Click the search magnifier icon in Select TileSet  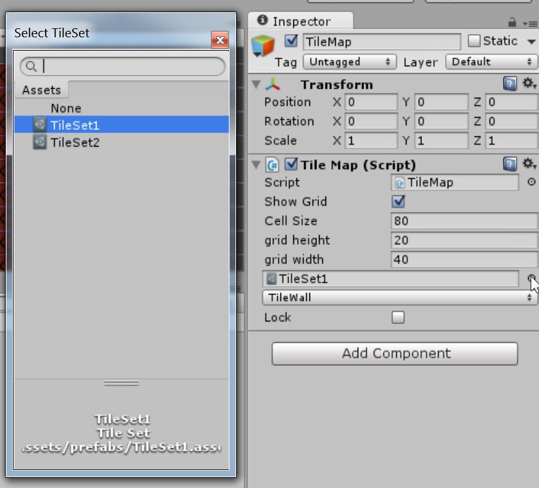[32, 66]
